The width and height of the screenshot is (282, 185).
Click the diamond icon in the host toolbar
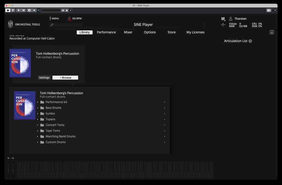pyautogui.click(x=34, y=10)
